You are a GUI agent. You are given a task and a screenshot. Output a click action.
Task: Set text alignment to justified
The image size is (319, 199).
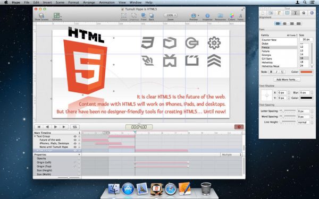click(298, 23)
